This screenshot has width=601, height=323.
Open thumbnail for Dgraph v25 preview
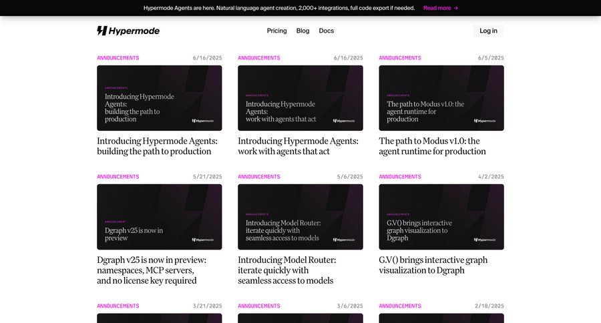(160, 217)
